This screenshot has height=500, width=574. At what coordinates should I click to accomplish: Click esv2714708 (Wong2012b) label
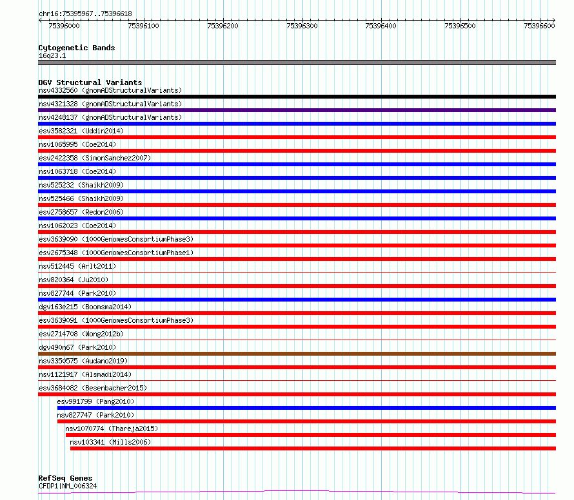81,334
